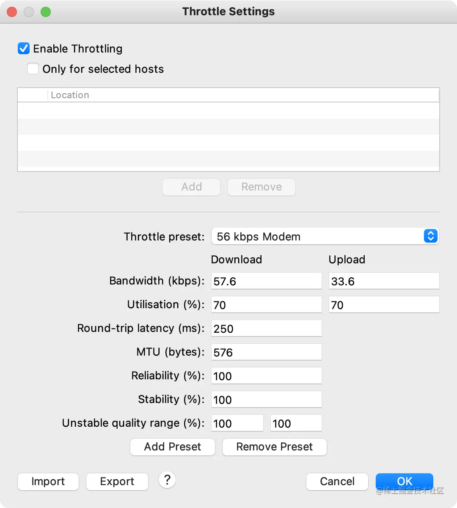The width and height of the screenshot is (457, 508).
Task: Click the Export button
Action: click(117, 481)
